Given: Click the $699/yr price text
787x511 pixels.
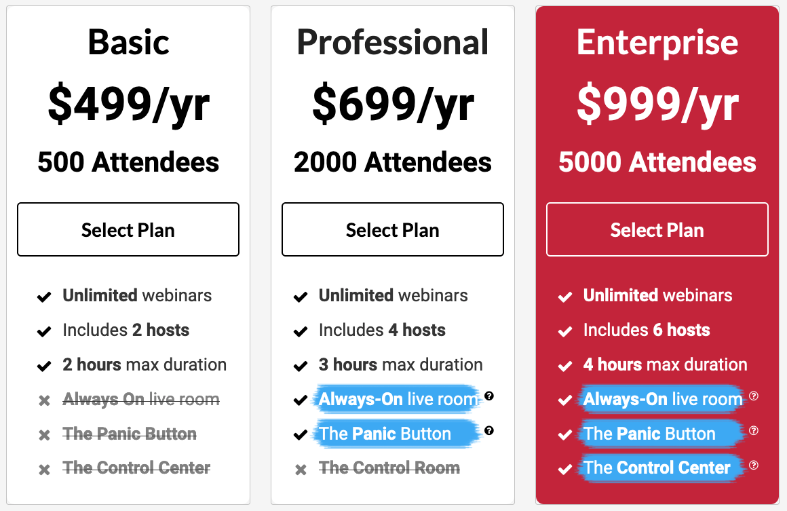Looking at the screenshot, I should coord(393,105).
